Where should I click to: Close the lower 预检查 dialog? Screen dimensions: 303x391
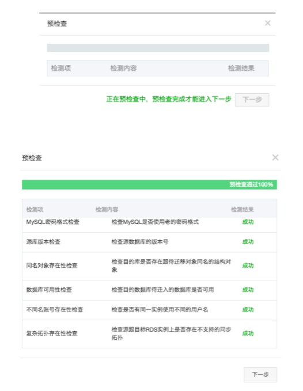(275, 157)
